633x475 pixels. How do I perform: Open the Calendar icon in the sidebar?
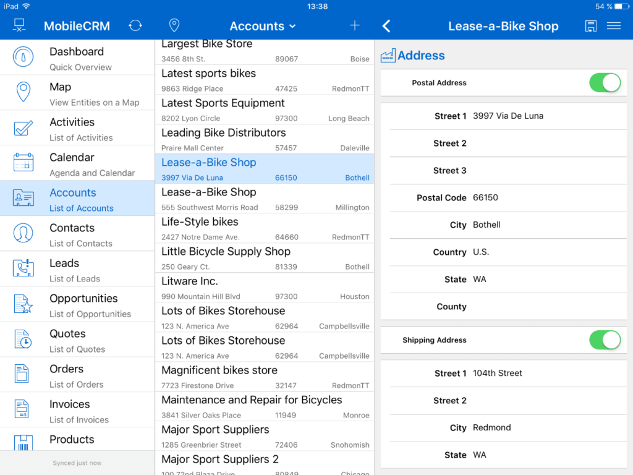[x=23, y=163]
